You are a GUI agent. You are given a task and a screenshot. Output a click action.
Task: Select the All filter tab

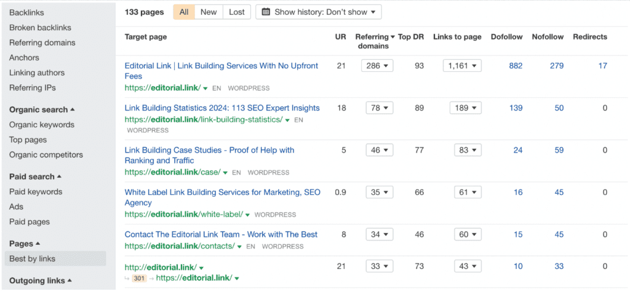click(x=184, y=12)
